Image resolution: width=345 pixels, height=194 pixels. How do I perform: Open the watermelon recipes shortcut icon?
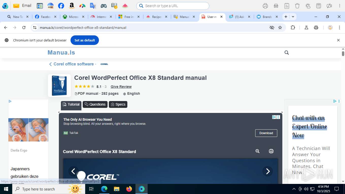pos(125,6)
